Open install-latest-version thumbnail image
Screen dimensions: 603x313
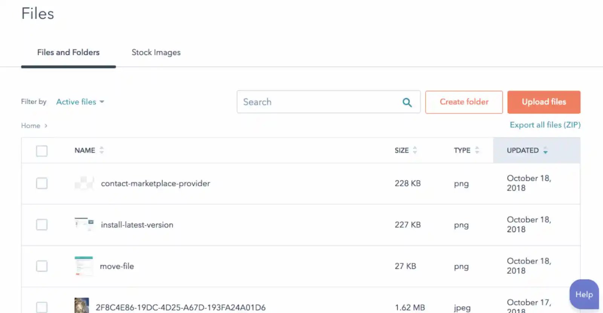coord(84,224)
